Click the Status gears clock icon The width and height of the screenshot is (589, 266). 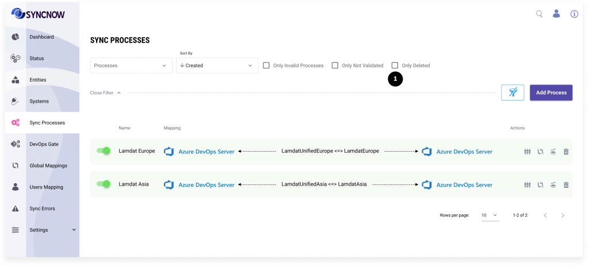click(16, 58)
